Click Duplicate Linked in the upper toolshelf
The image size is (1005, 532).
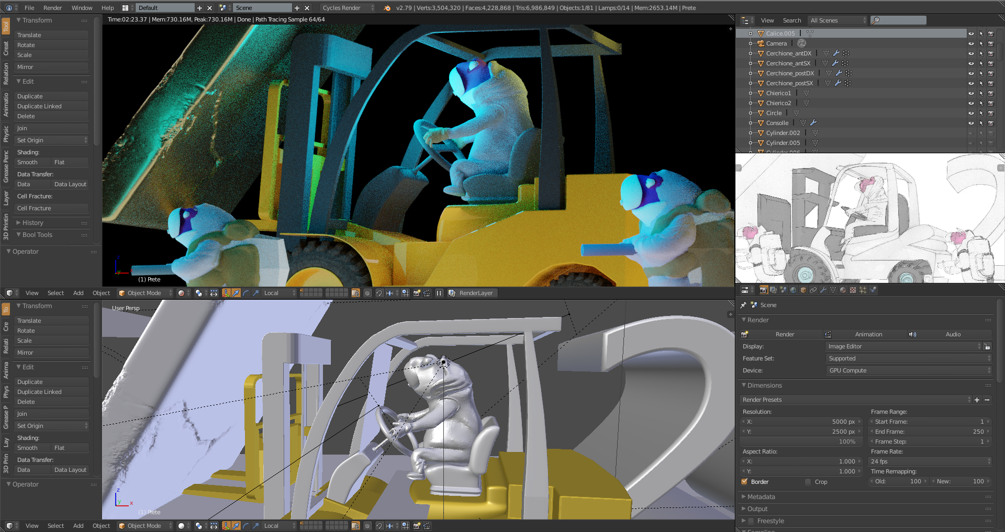click(52, 106)
